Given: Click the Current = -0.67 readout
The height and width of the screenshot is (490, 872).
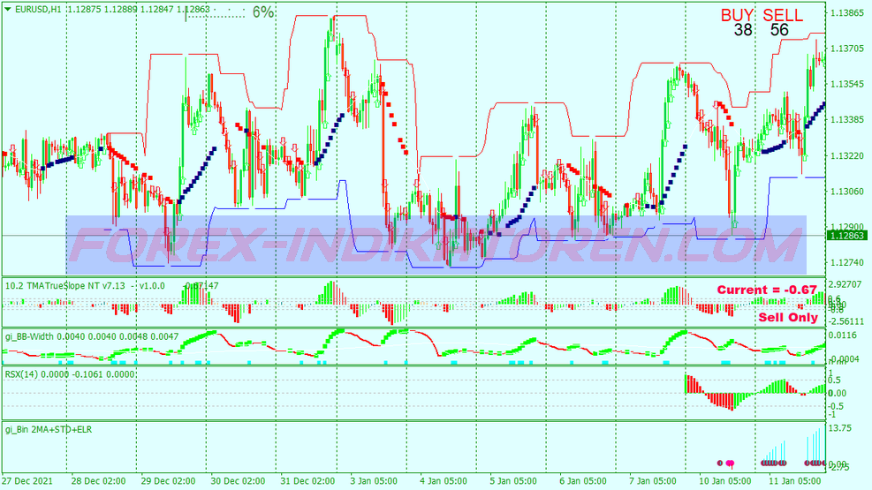Looking at the screenshot, I should pyautogui.click(x=767, y=290).
